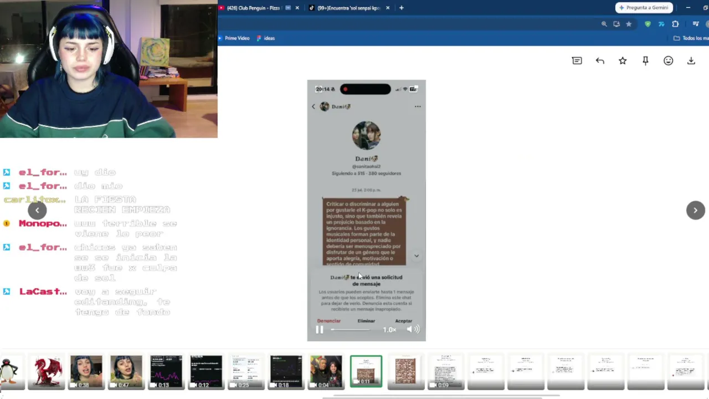Open the emoji reaction smiley icon
The height and width of the screenshot is (399, 709).
tap(669, 61)
